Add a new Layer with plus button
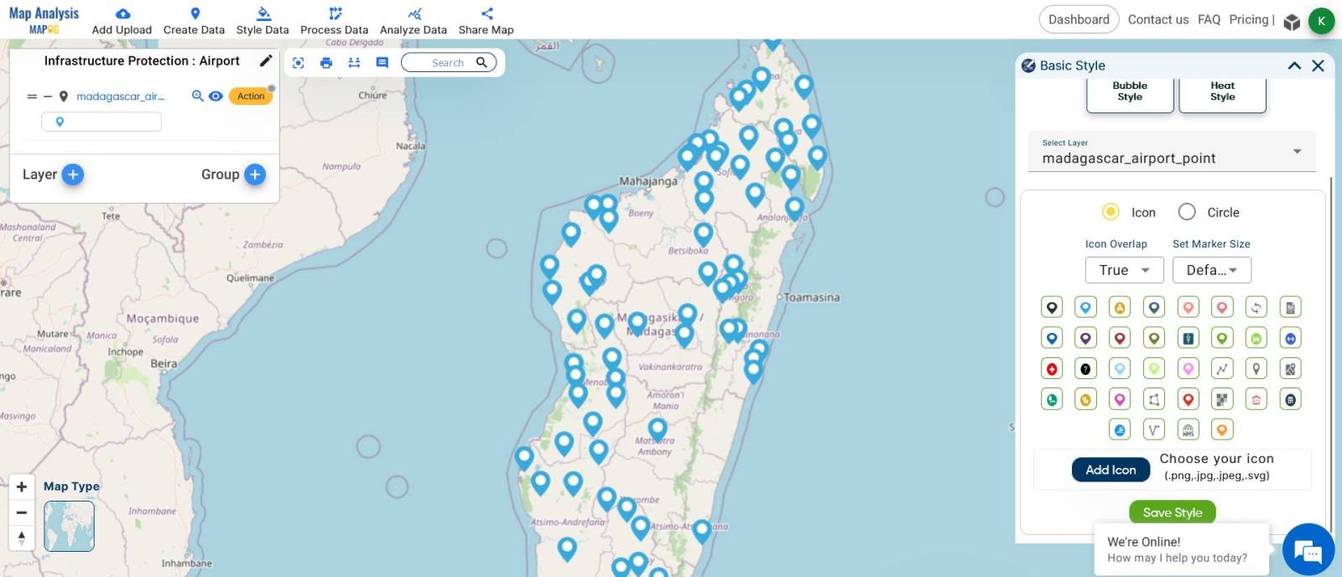1342x577 pixels. coord(73,174)
